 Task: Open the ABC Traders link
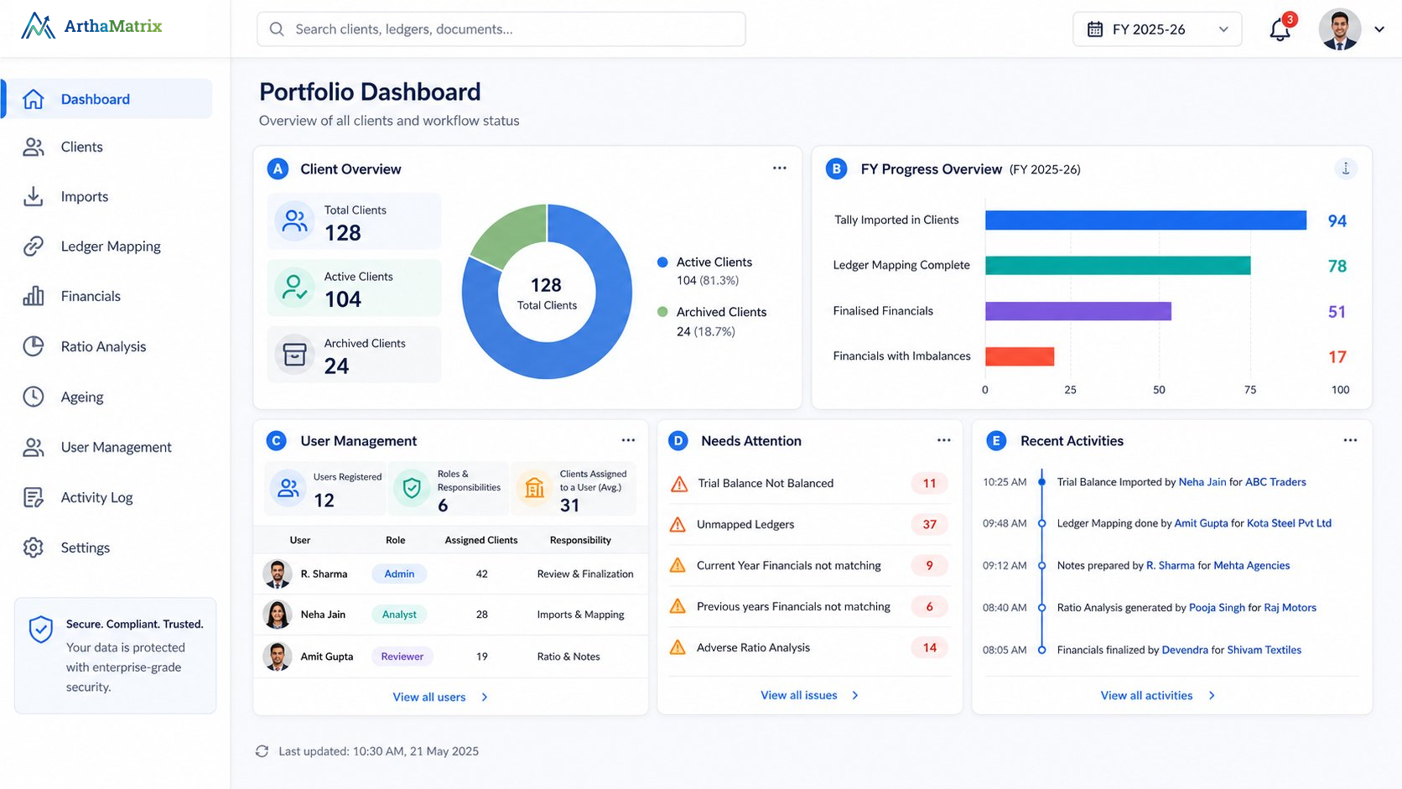point(1275,482)
